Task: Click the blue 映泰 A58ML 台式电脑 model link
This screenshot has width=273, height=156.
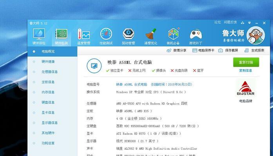Action: coord(132,84)
